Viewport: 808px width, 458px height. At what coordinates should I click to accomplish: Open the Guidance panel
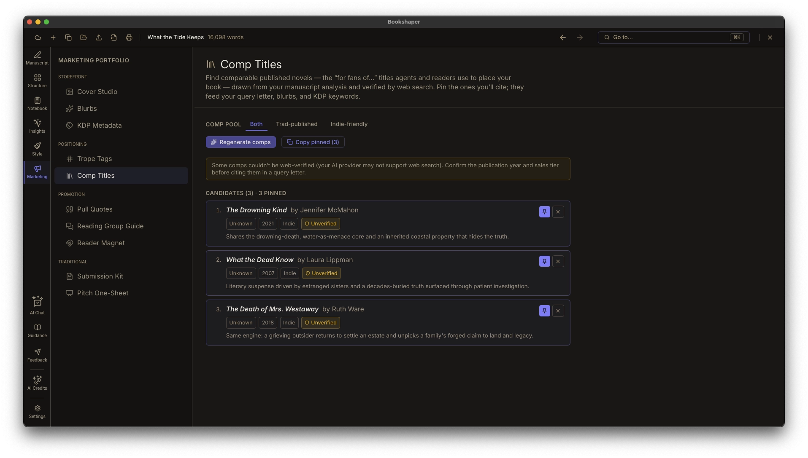(37, 331)
